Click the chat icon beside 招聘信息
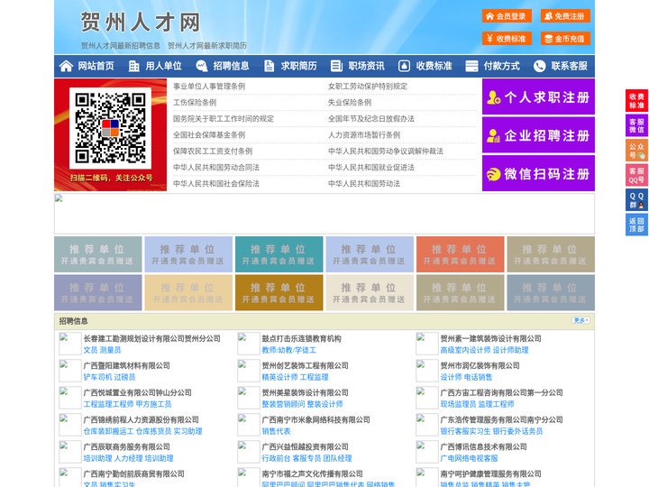The height and width of the screenshot is (487, 649). 202,66
